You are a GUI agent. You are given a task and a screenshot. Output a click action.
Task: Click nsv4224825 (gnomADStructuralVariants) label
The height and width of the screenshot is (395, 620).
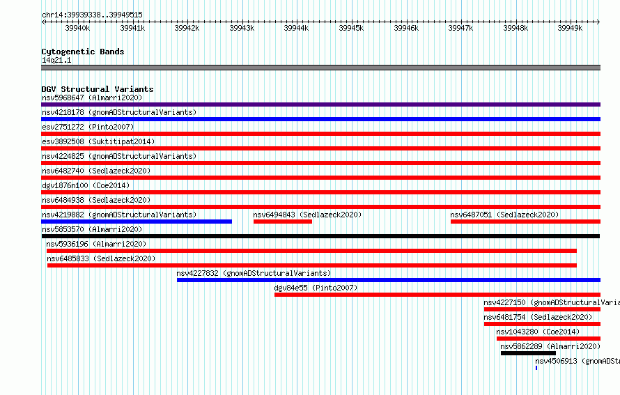pyautogui.click(x=119, y=156)
